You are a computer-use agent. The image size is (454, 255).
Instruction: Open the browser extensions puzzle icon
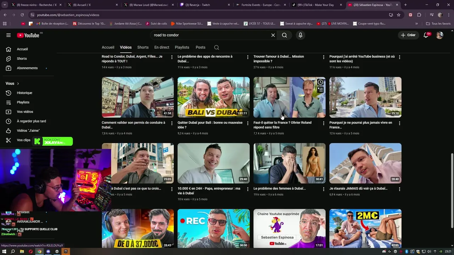tap(419, 15)
